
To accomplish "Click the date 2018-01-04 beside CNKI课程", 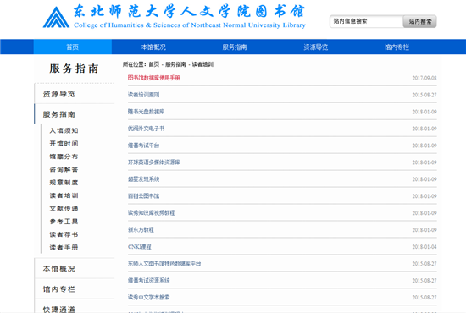I will pyautogui.click(x=424, y=247).
